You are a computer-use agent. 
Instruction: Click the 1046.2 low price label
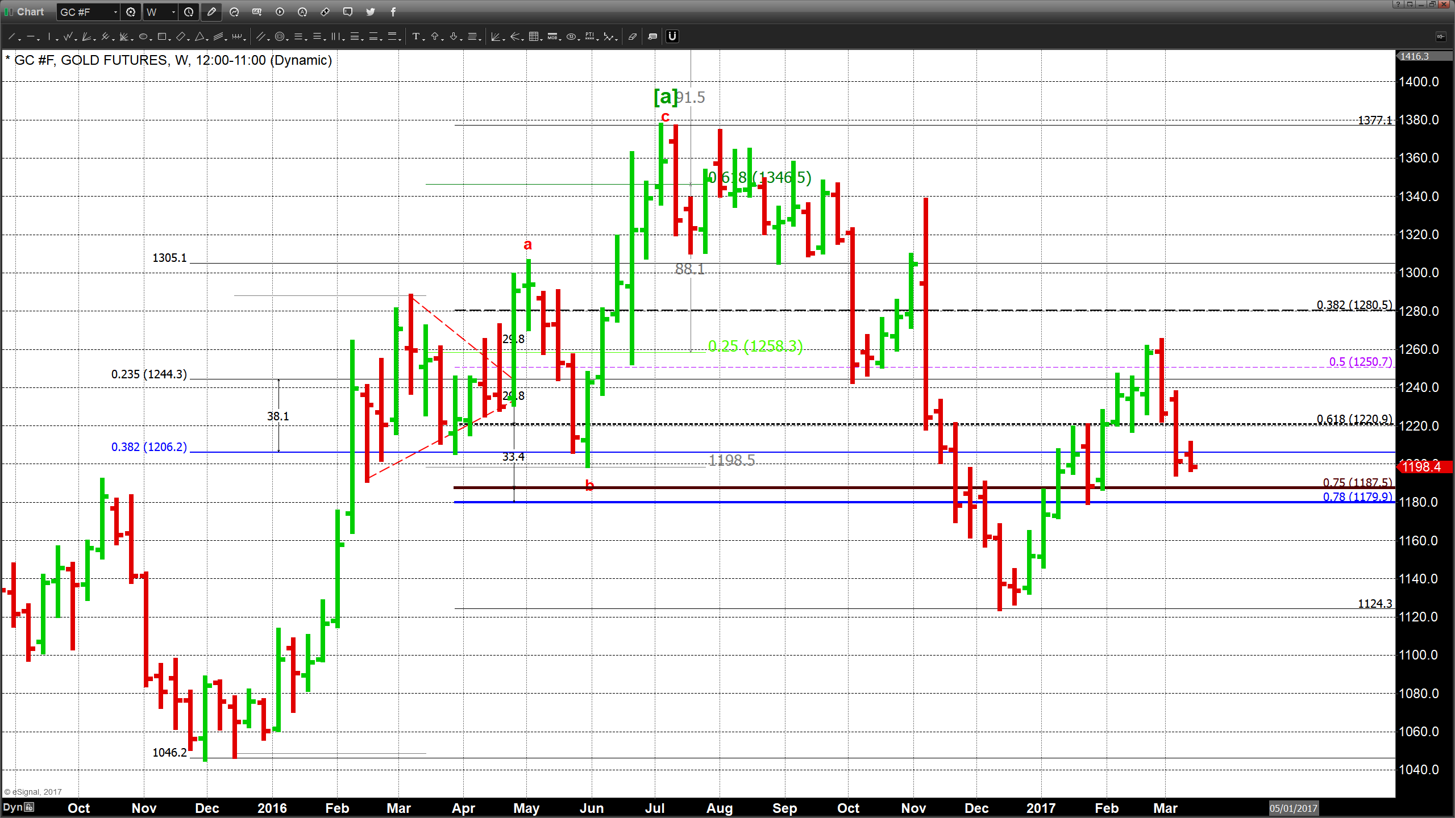(x=169, y=753)
